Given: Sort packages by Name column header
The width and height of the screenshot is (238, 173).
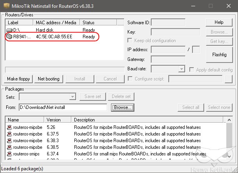Looking at the screenshot, I should (25, 119).
